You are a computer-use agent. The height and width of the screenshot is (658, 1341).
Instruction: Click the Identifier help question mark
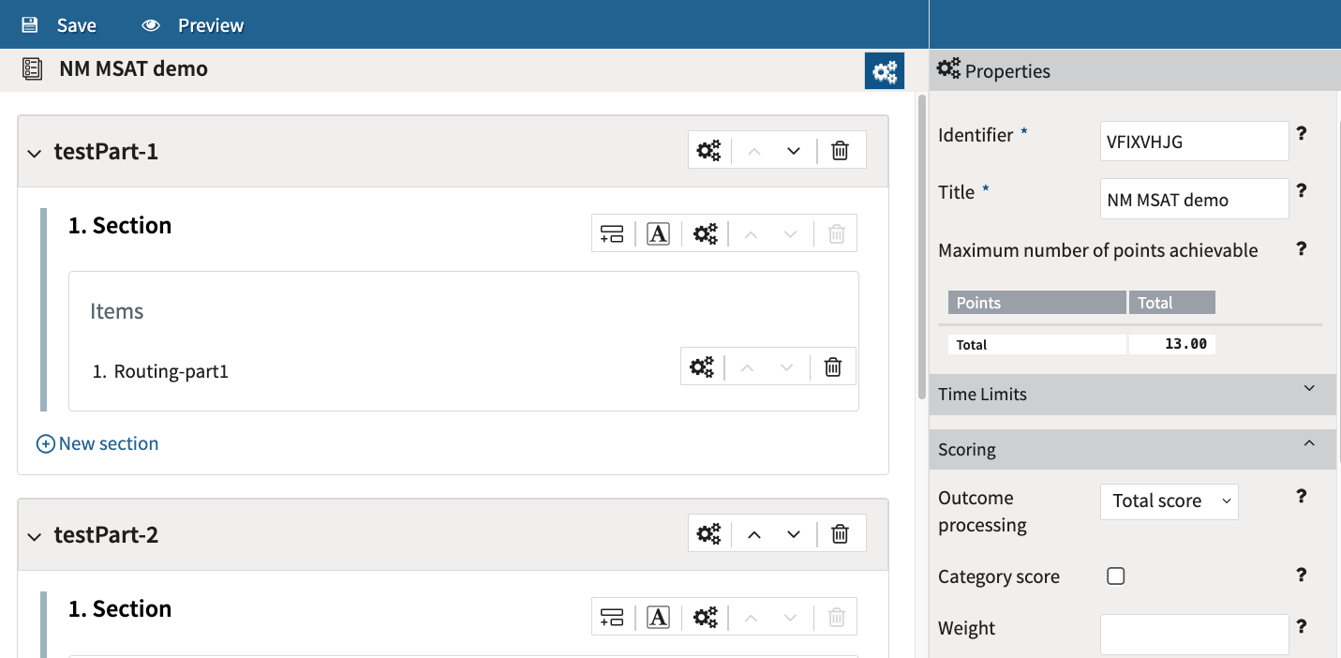point(1301,134)
